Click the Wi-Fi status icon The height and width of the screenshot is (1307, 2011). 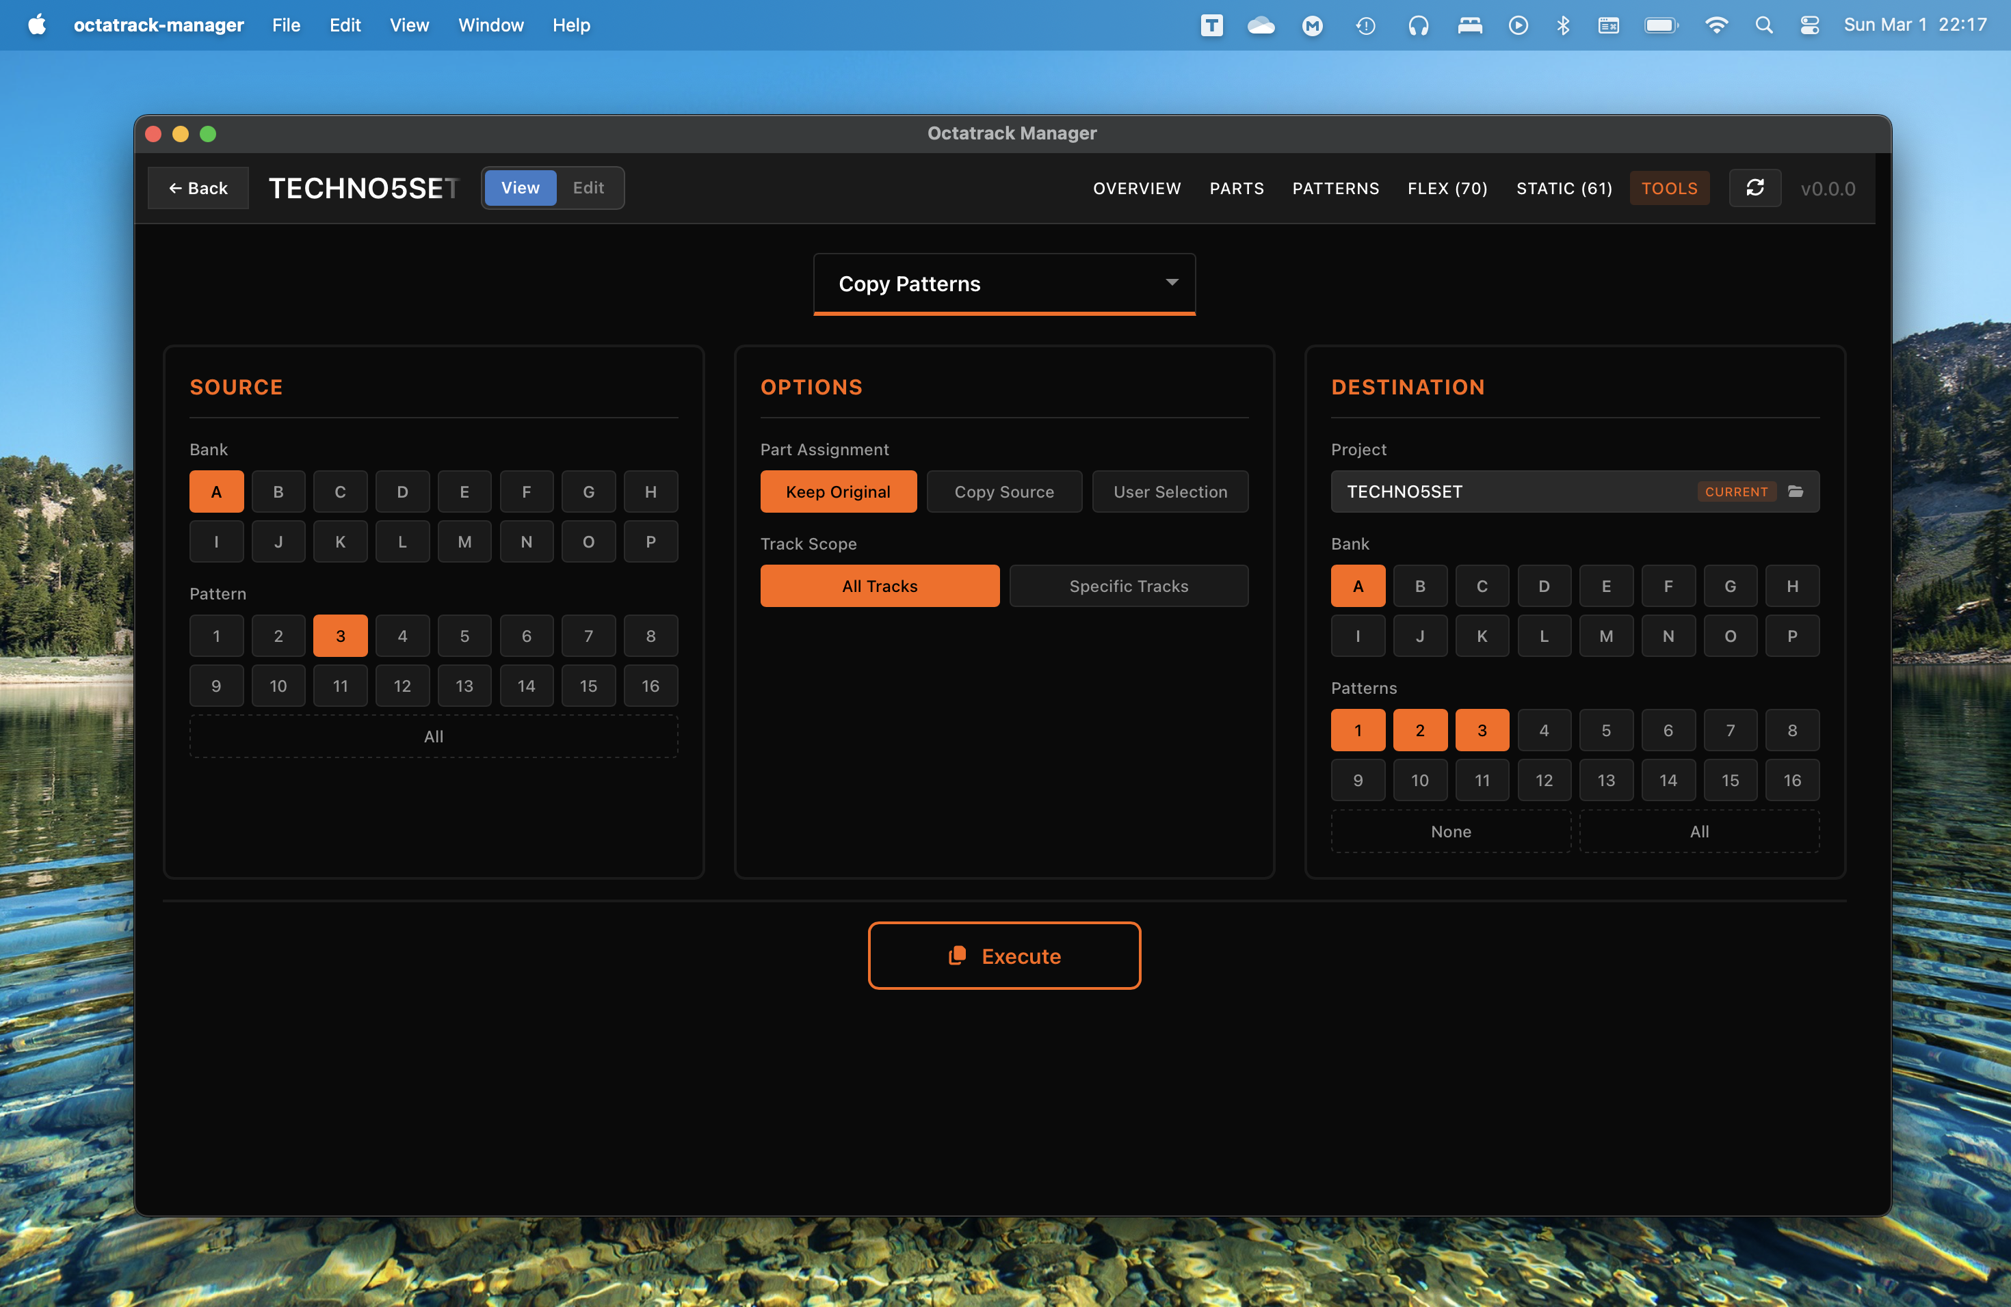pos(1716,25)
